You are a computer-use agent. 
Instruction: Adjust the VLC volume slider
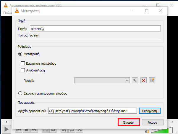[162, 130]
